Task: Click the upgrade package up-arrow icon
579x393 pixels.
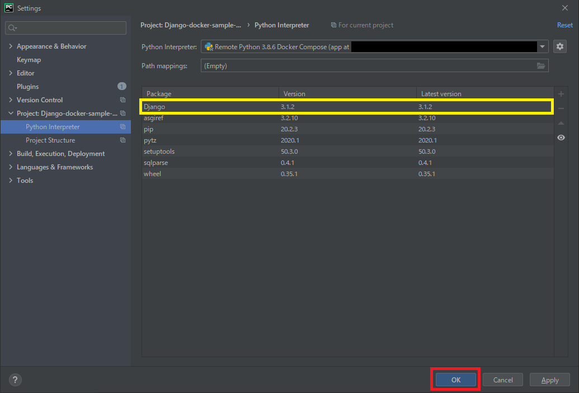Action: click(x=561, y=123)
